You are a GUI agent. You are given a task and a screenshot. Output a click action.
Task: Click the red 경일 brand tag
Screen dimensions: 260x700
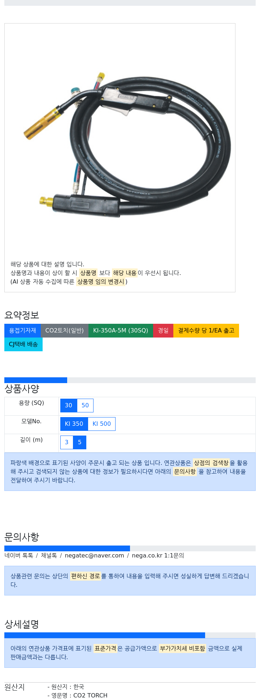click(163, 331)
